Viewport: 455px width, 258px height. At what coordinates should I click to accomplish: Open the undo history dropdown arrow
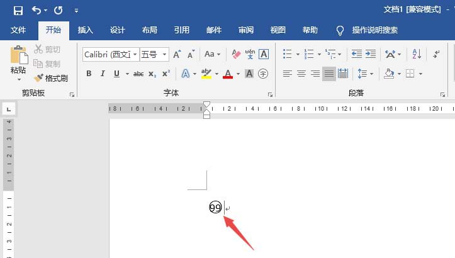coord(45,11)
